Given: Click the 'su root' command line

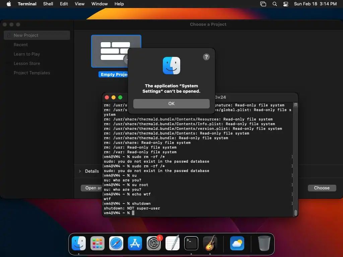Looking at the screenshot, I should pyautogui.click(x=126, y=185).
